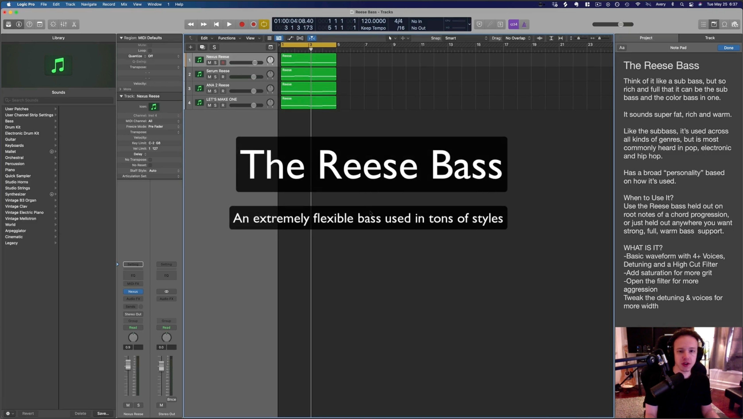Open the Track menu in menu bar
743x419 pixels.
point(70,4)
